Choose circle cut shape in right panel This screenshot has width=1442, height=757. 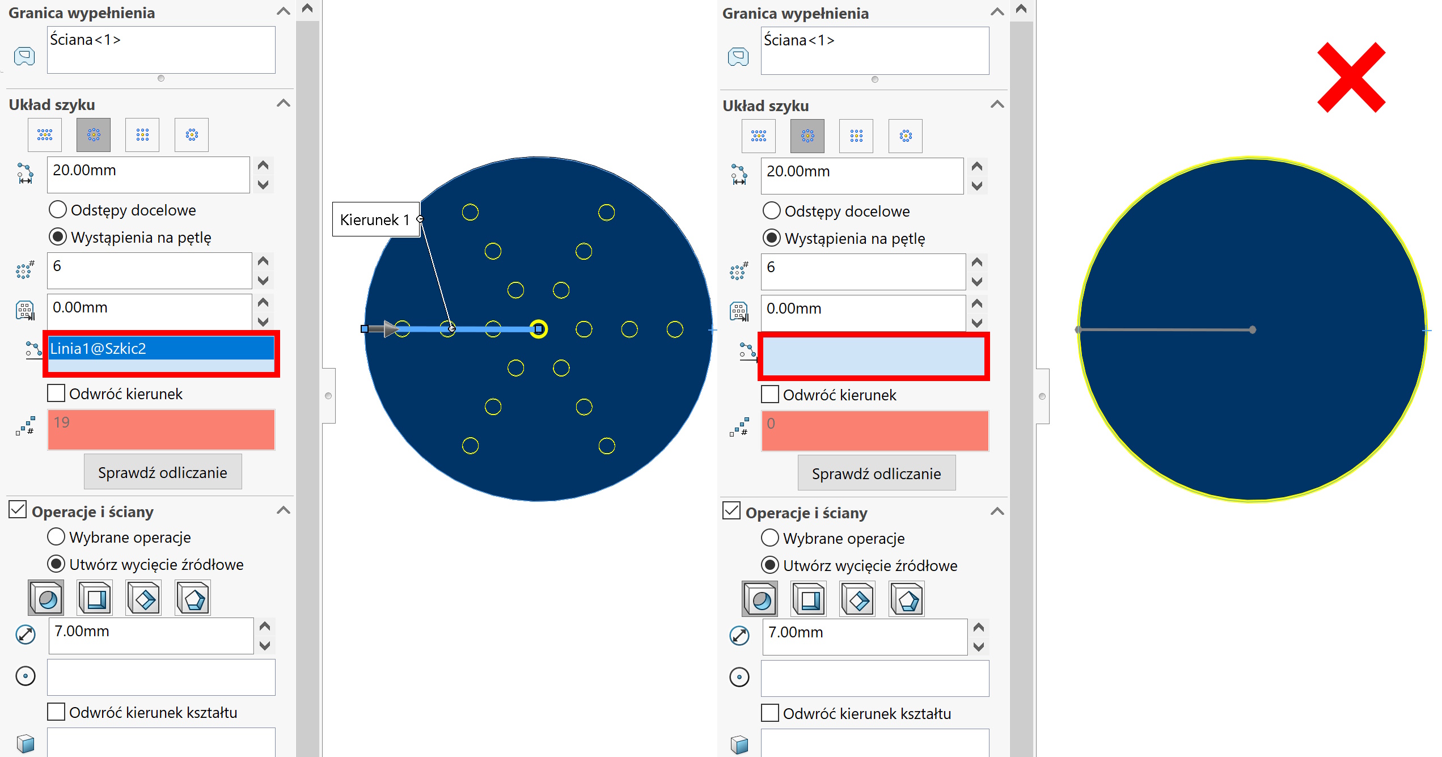(x=760, y=599)
